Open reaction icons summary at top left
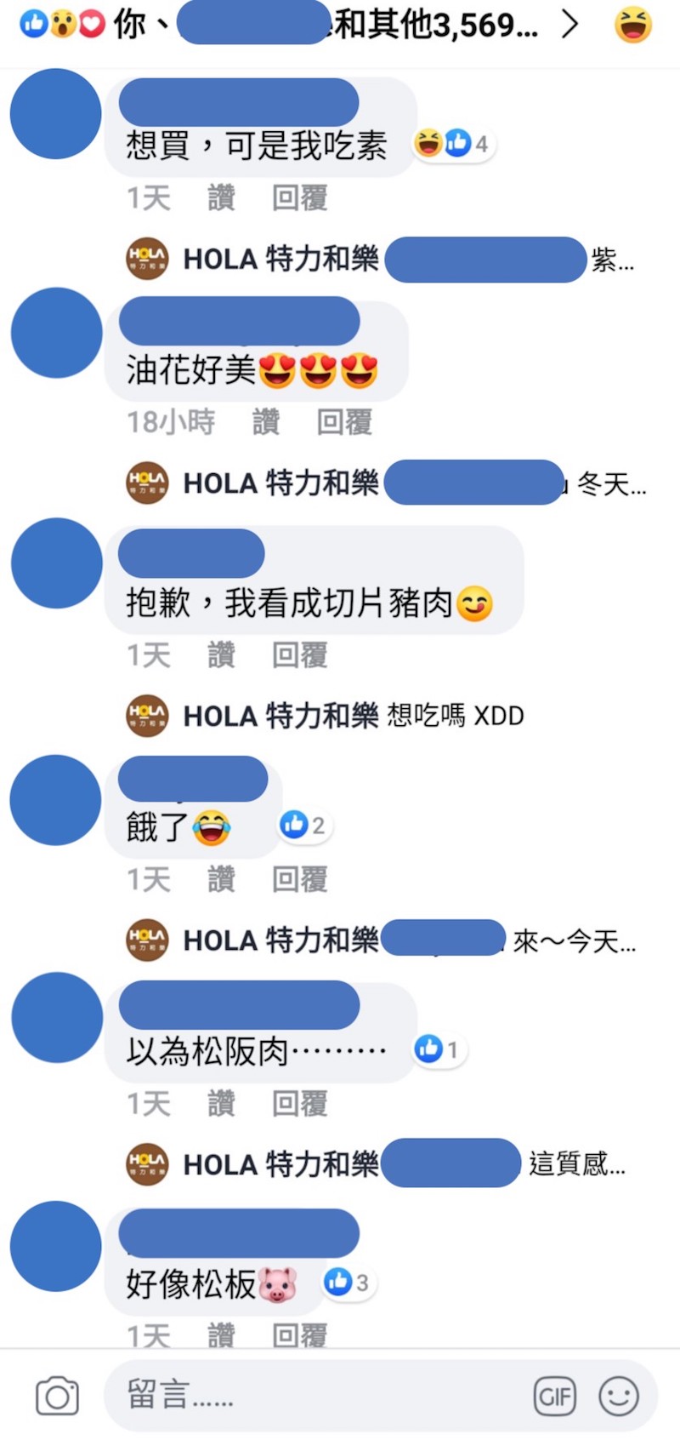680x1440 pixels. point(62,25)
